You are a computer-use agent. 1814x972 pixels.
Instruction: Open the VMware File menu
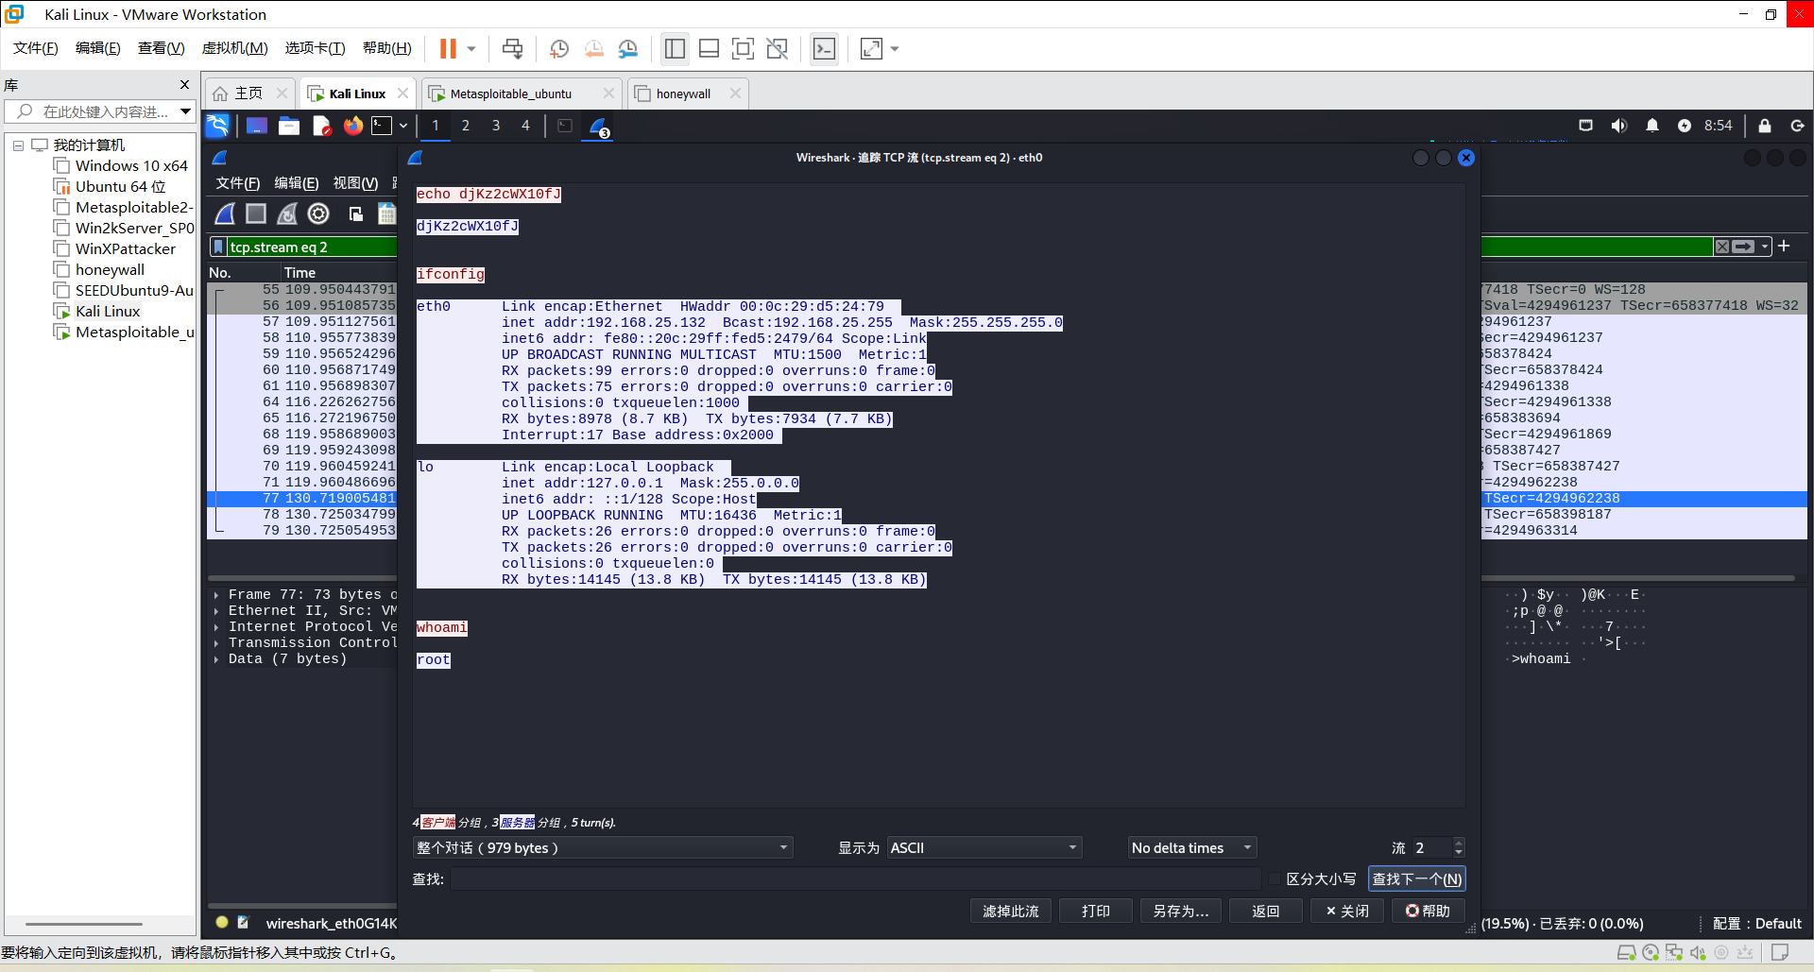(36, 48)
